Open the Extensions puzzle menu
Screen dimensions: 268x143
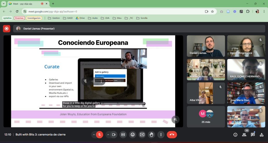[248, 11]
